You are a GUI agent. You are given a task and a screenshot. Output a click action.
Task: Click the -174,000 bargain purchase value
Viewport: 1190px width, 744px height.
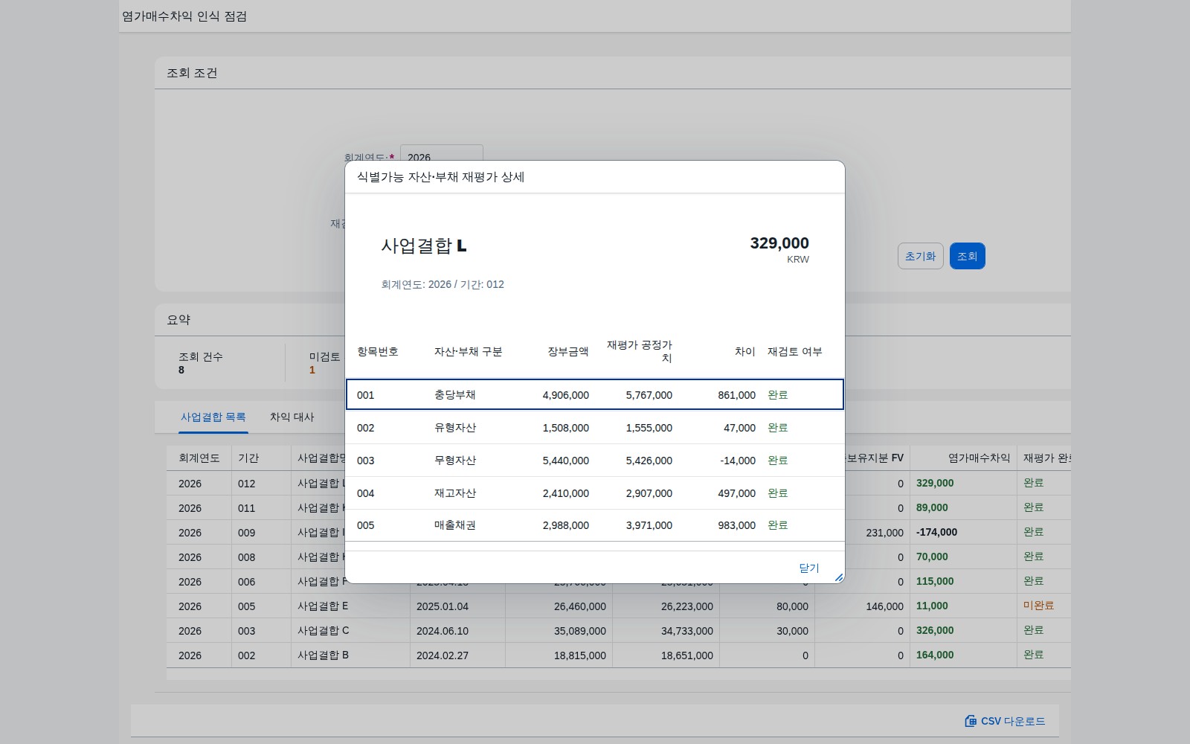click(x=936, y=532)
